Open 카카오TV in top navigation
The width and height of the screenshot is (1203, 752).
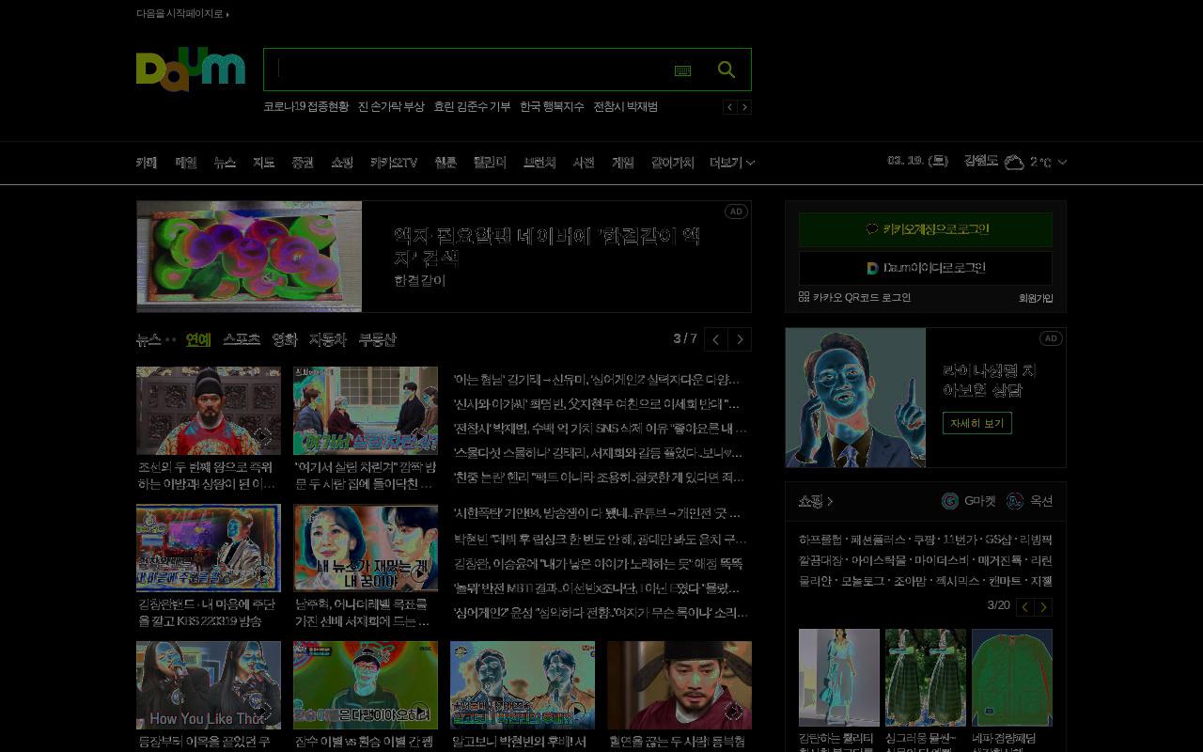pos(394,163)
